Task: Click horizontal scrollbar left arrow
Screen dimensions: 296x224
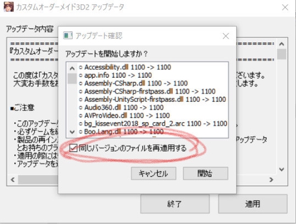Action: coord(13,180)
